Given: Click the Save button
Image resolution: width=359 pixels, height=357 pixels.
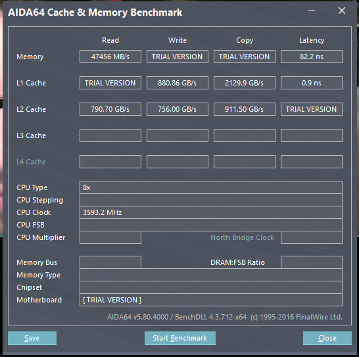Looking at the screenshot, I should coord(32,338).
